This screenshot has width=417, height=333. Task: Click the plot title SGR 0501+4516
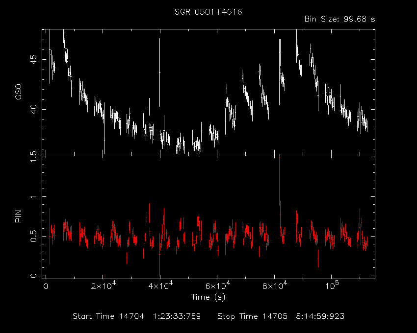(208, 12)
